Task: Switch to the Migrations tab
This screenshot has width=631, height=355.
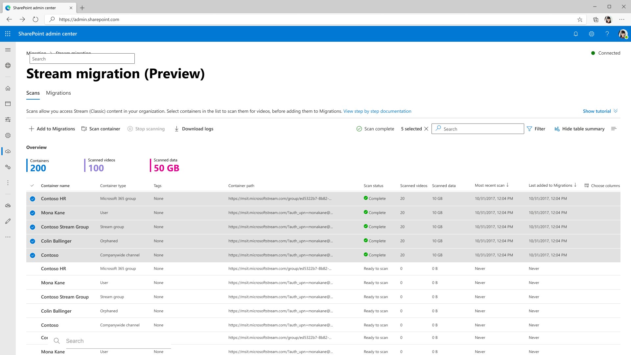Action: [58, 93]
